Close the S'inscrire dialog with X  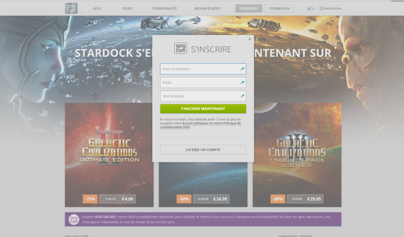[x=249, y=39]
